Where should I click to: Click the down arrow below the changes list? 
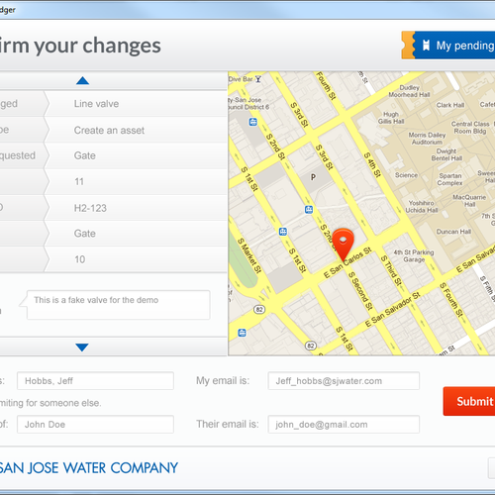pyautogui.click(x=82, y=347)
